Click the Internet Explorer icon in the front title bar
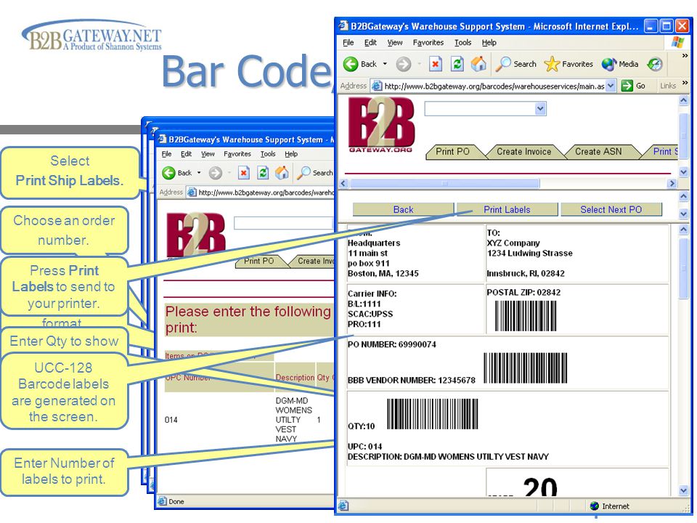 (x=343, y=26)
